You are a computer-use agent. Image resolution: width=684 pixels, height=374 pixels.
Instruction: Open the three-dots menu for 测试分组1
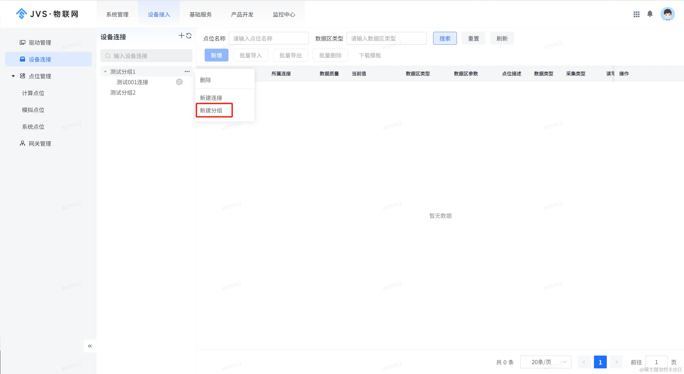click(187, 71)
